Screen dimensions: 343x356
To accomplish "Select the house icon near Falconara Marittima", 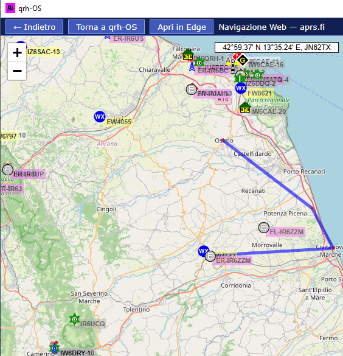I will pos(188,55).
